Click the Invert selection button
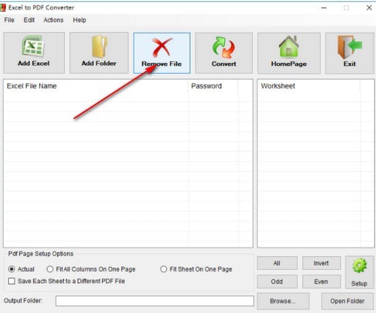This screenshot has width=376, height=313. 321,263
